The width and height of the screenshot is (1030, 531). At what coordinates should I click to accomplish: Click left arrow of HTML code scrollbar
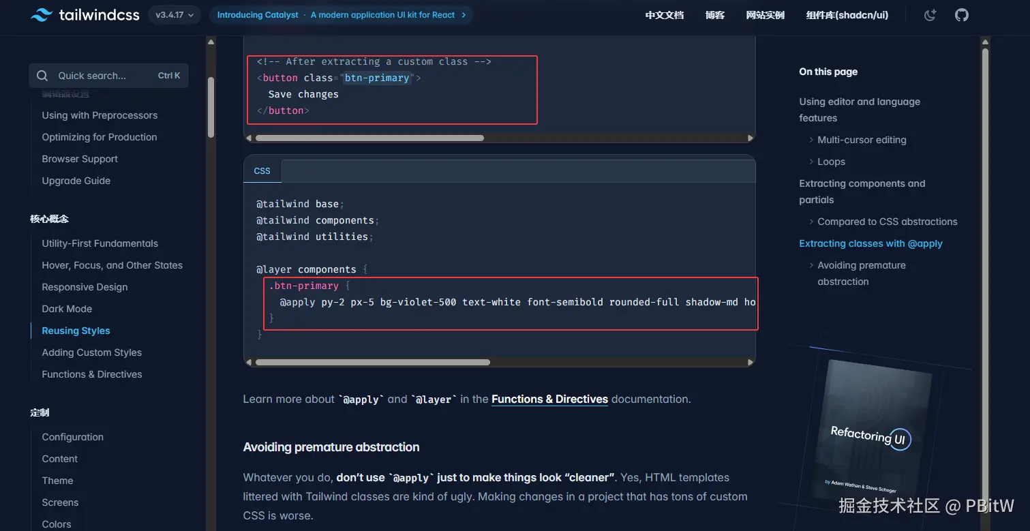[x=249, y=138]
